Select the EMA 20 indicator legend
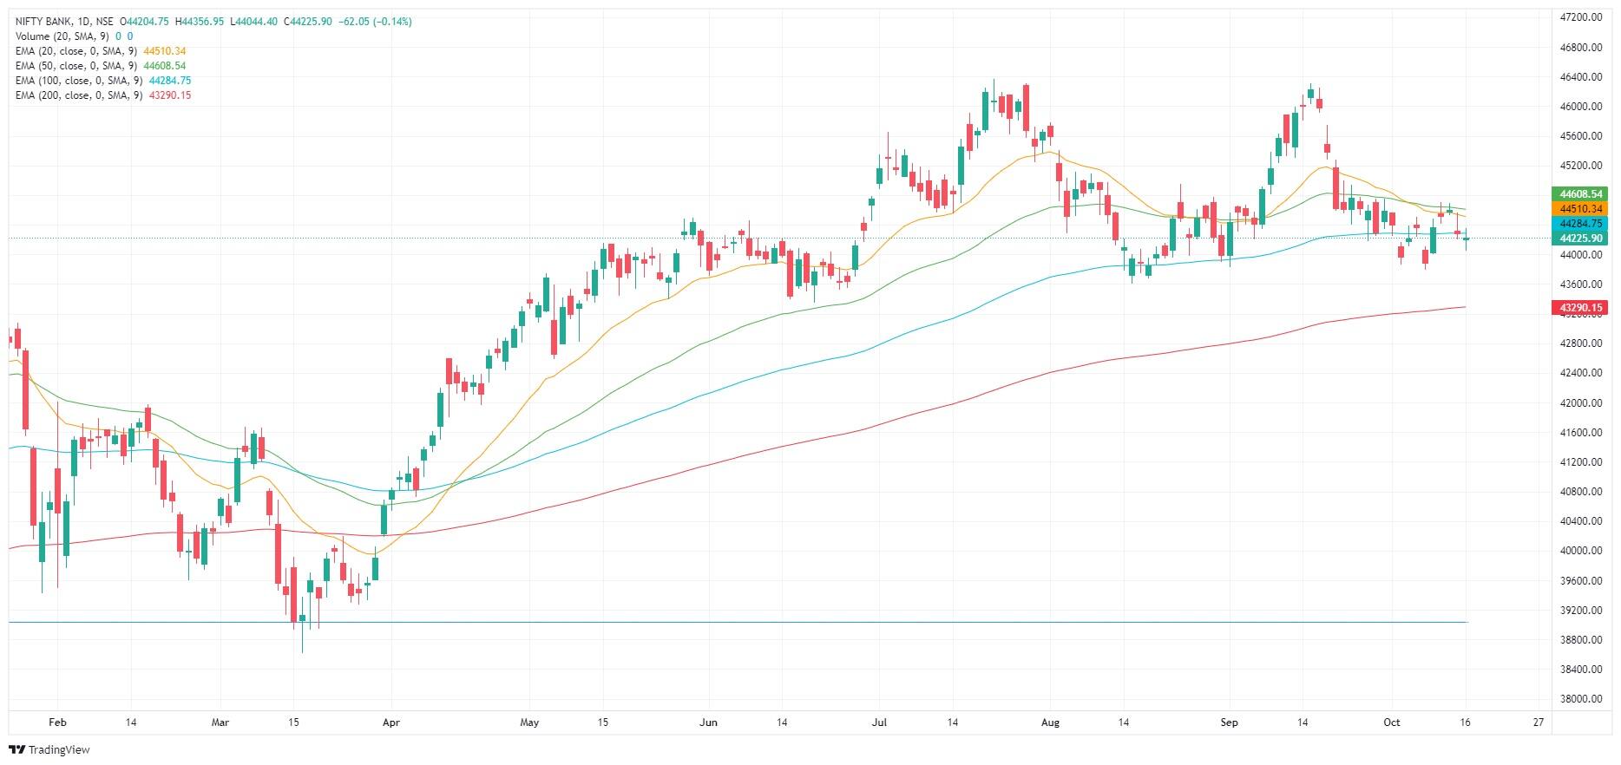The image size is (1621, 765). pyautogui.click(x=76, y=51)
